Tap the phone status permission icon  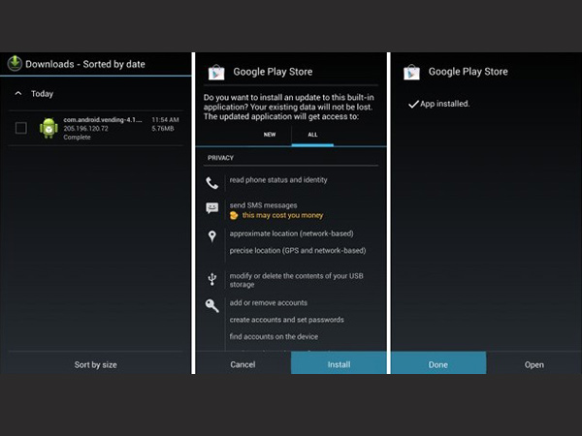[211, 183]
